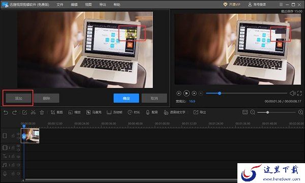Click the 删除 (Delete) mosaic button

[46, 98]
